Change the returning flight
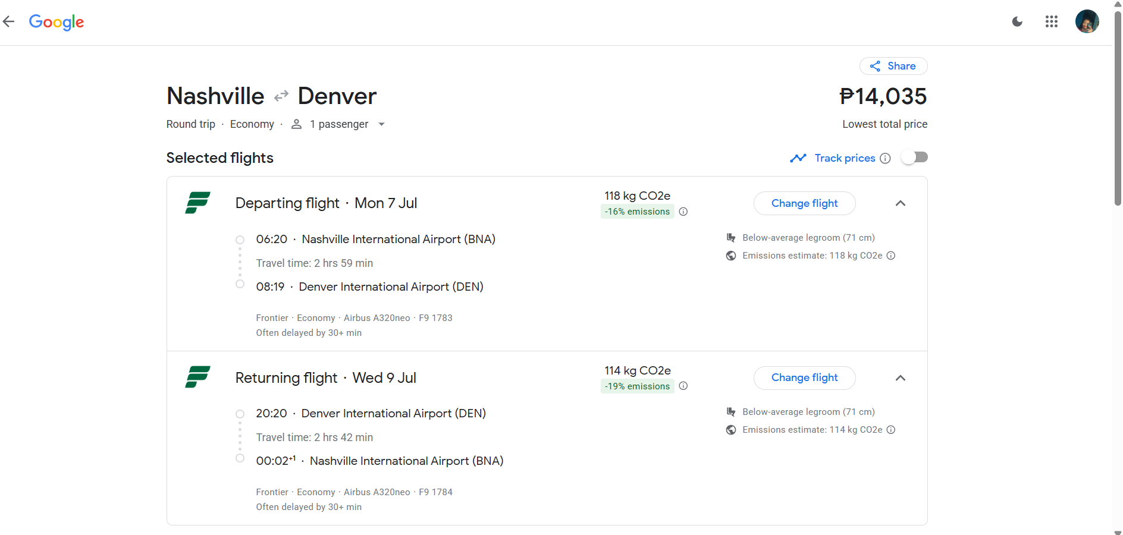This screenshot has width=1123, height=535. point(804,377)
